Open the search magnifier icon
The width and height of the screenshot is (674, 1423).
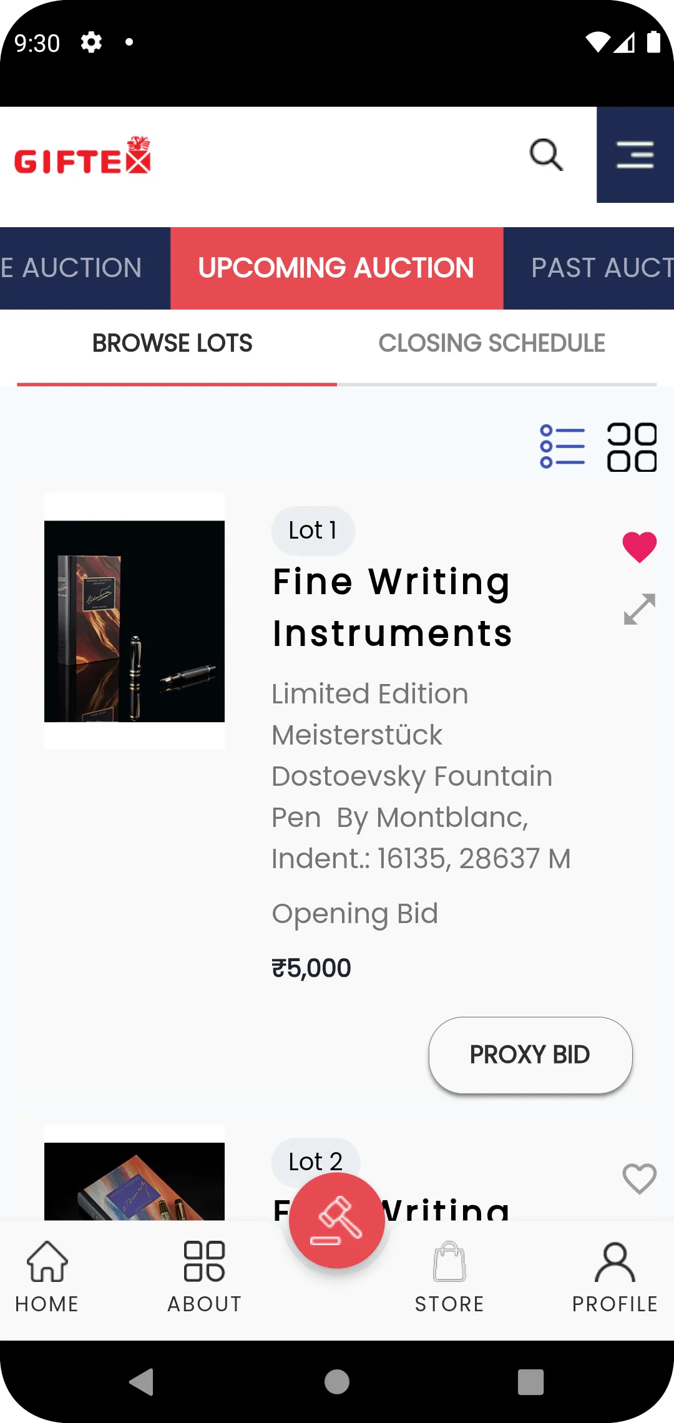[546, 155]
